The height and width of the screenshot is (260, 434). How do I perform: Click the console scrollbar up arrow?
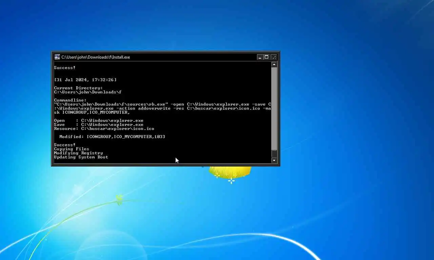pos(274,64)
